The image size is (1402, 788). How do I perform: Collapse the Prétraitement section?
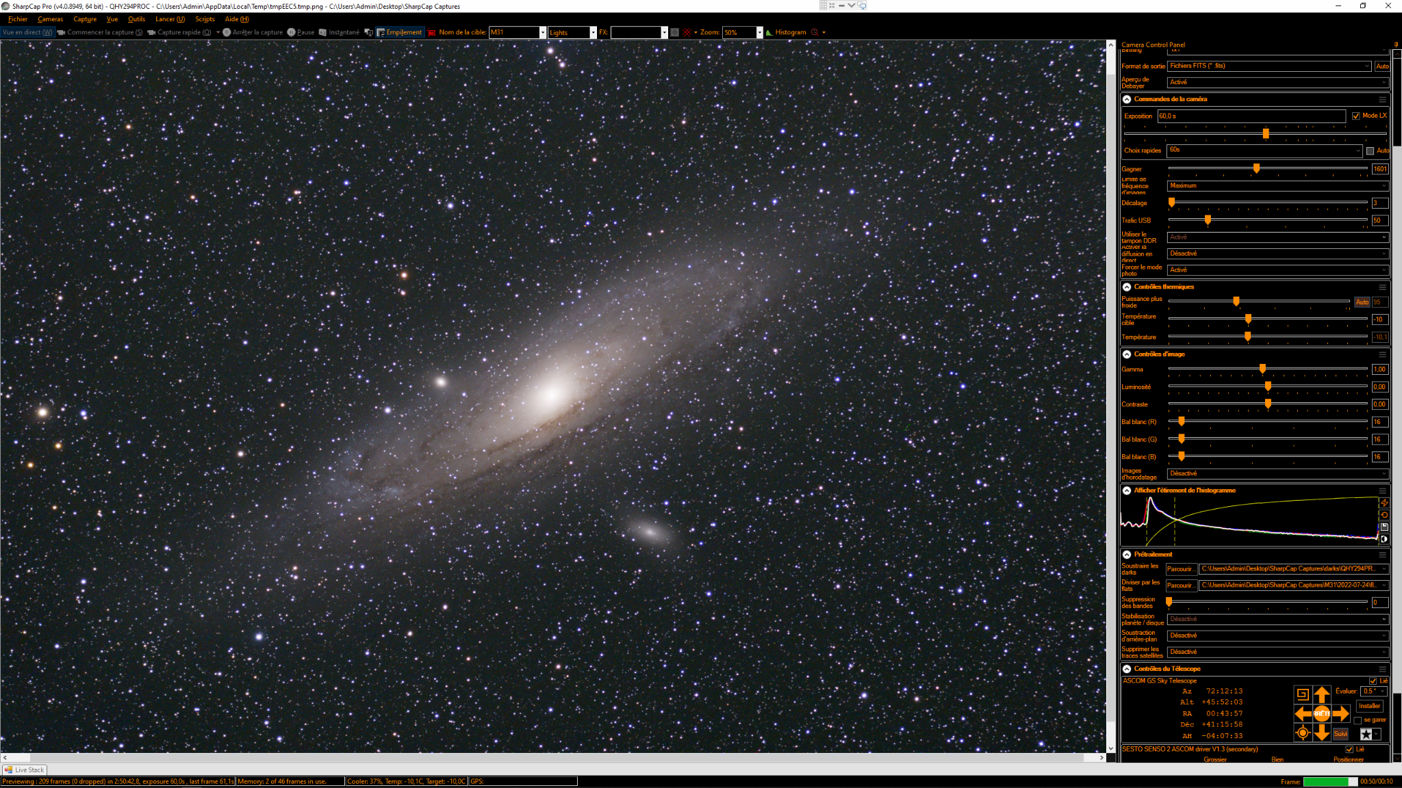1127,555
